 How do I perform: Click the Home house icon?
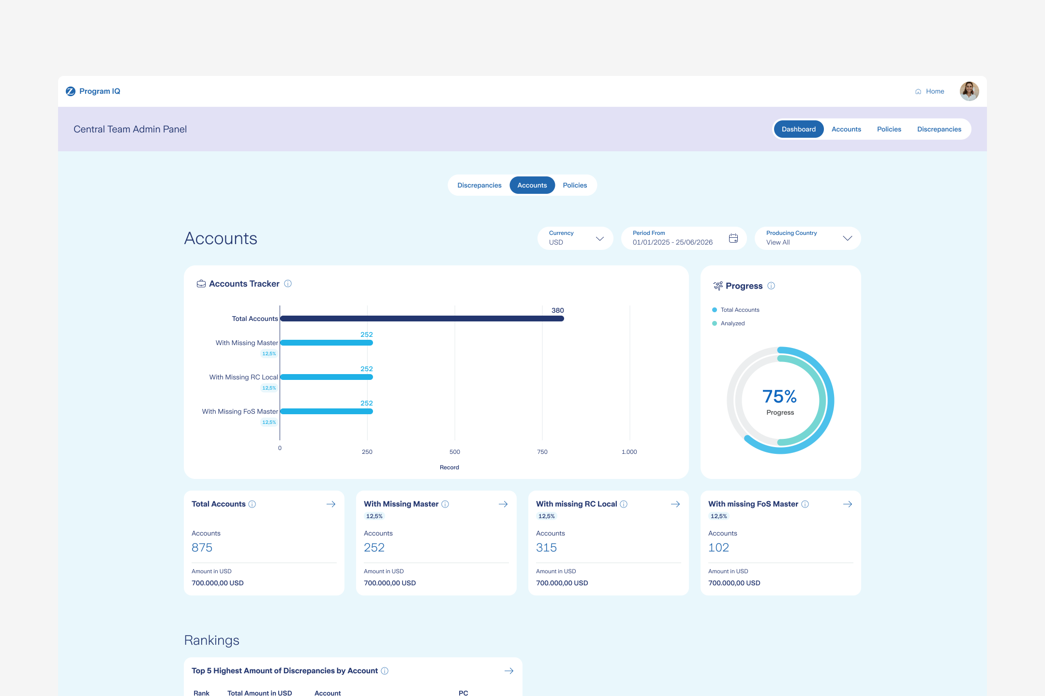pos(918,91)
